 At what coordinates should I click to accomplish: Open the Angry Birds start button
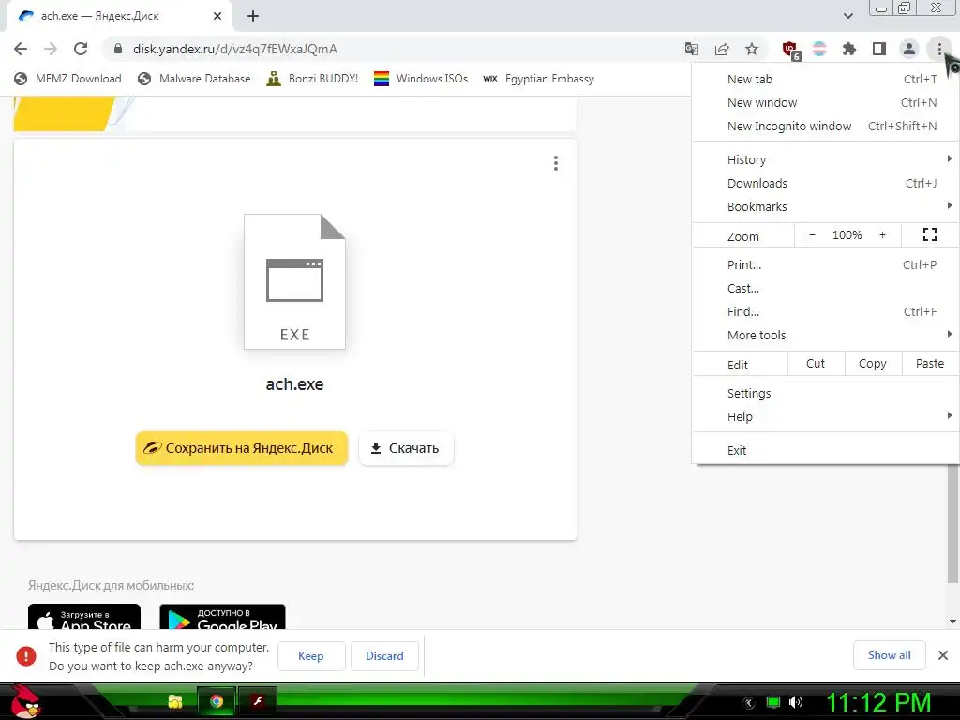click(25, 702)
